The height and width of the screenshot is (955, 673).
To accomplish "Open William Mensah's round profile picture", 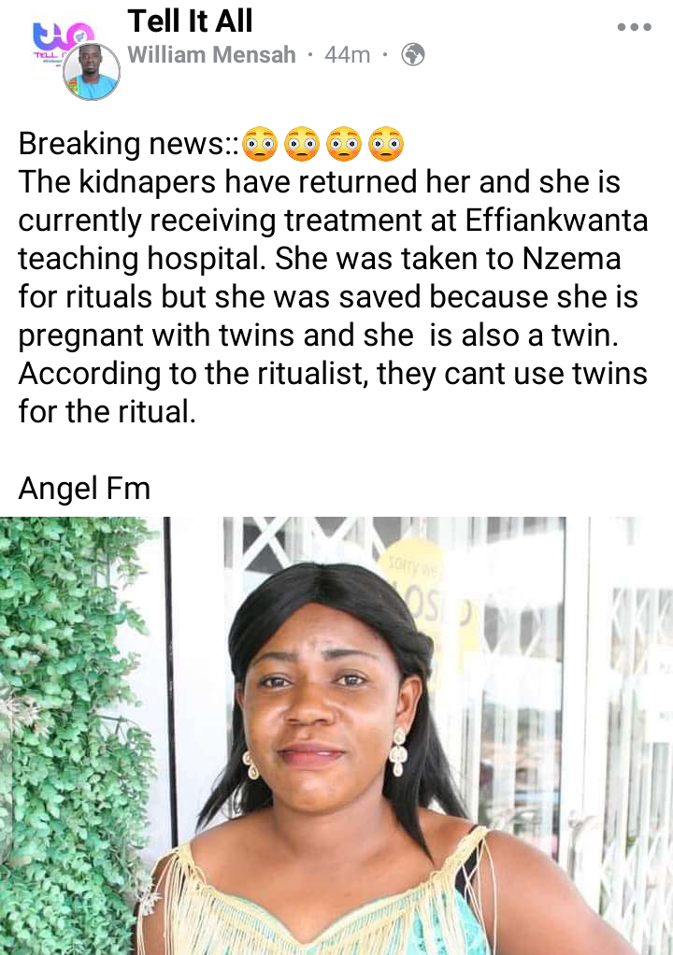I will pyautogui.click(x=92, y=71).
